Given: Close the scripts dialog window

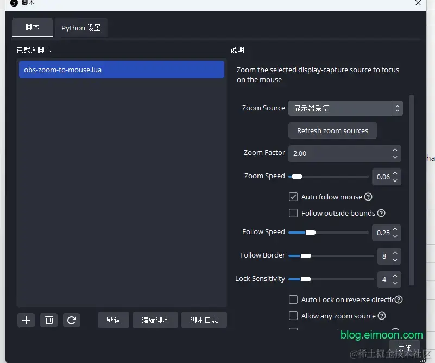Looking at the screenshot, I should click(x=418, y=3).
